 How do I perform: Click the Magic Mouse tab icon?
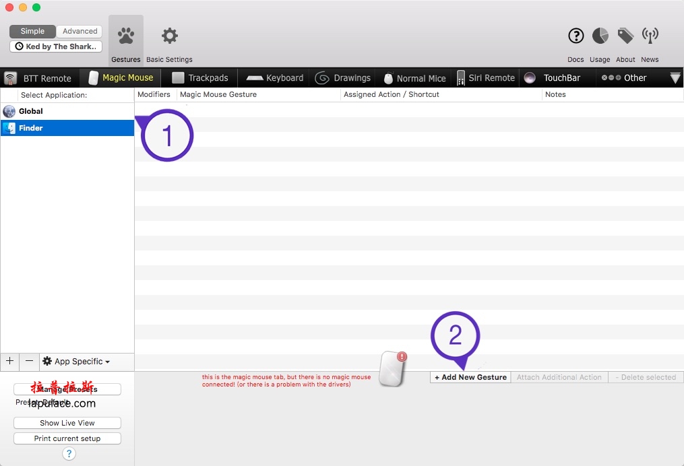pyautogui.click(x=93, y=78)
